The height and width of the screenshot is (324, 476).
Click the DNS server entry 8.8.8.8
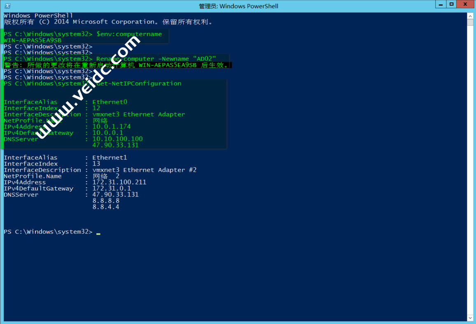point(105,200)
